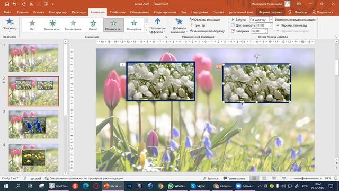Click accessibility check status bar message
Image resolution: width=339 pixels, height=191 pixels.
(x=84, y=178)
